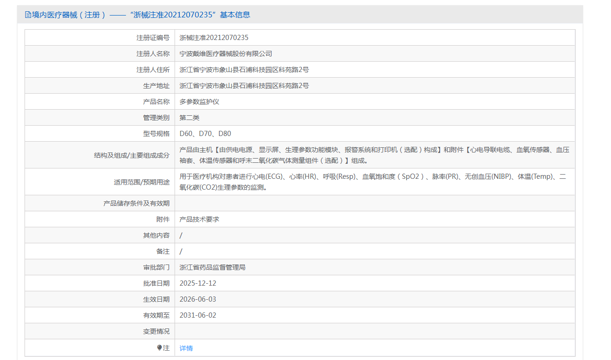Click the document icon before 境内医疗器械 heading
Screen dimensions: 611x360
(x=28, y=15)
